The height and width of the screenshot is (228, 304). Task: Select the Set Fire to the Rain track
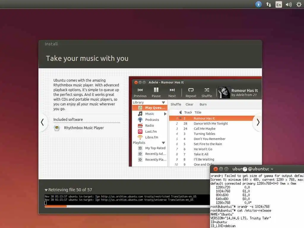tap(215, 144)
